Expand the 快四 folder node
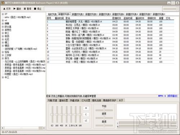Image resolution: width=180 pixels, height=135 pixels. [x=3, y=36]
